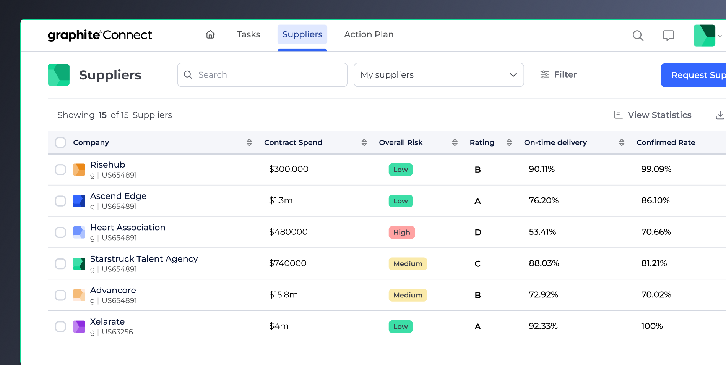Go to the Home icon

point(210,34)
